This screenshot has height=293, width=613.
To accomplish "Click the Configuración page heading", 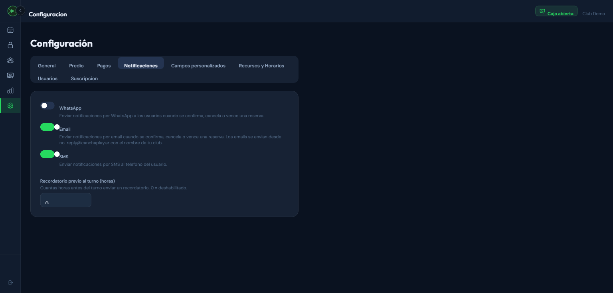I will 61,43.
